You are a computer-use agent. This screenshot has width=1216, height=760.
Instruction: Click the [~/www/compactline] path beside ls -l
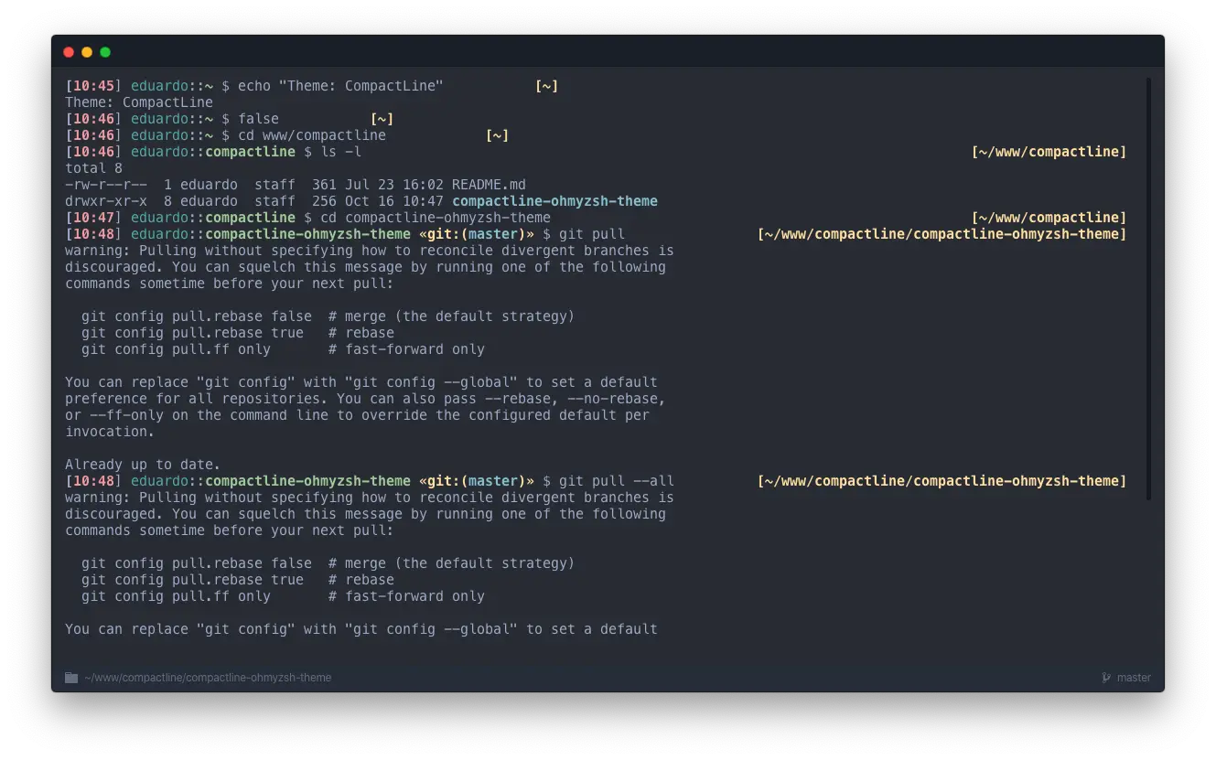1049,152
